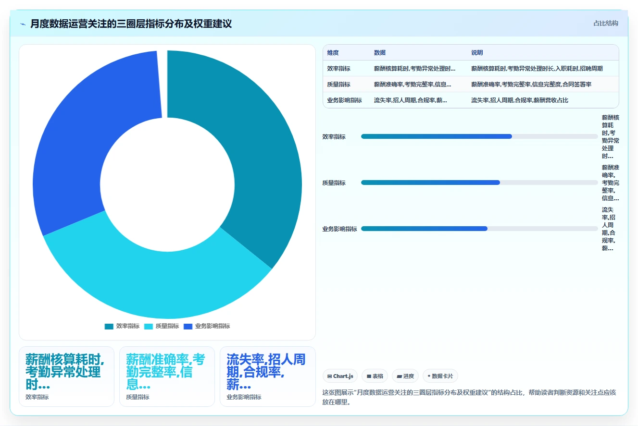Click the 业务影响指标 progress bar
The image size is (638, 426).
479,229
